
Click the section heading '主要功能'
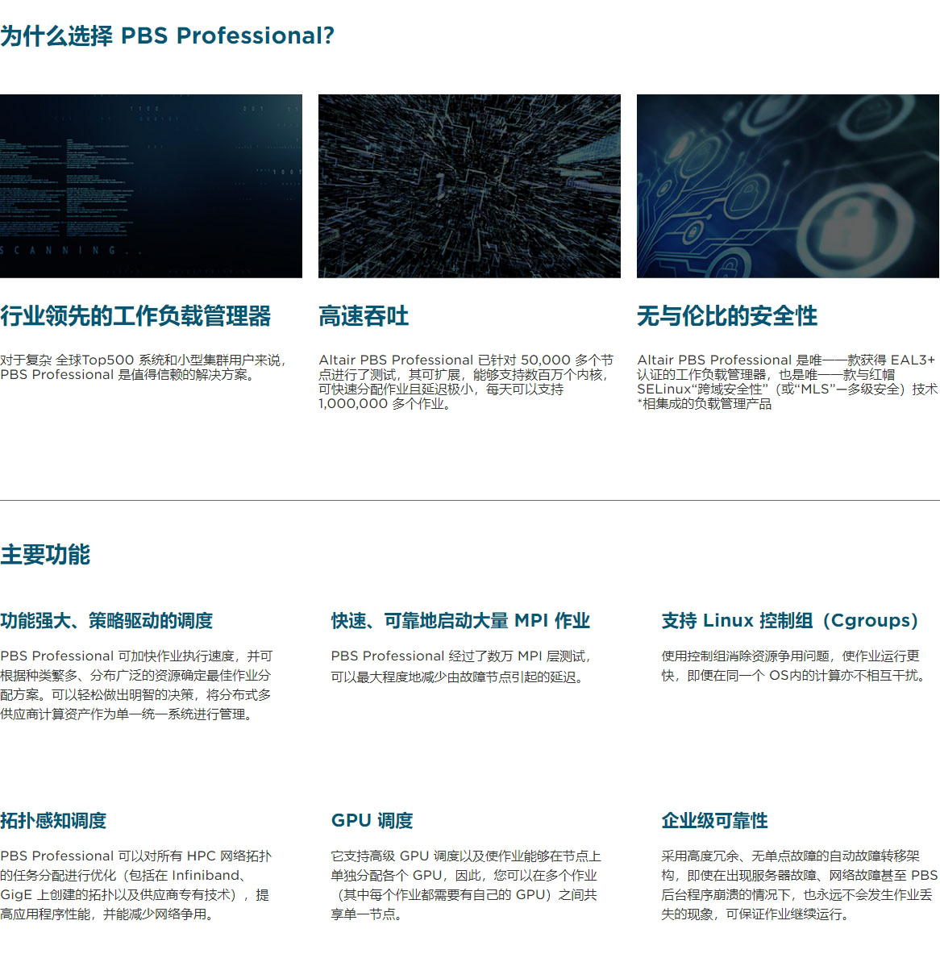[x=45, y=555]
